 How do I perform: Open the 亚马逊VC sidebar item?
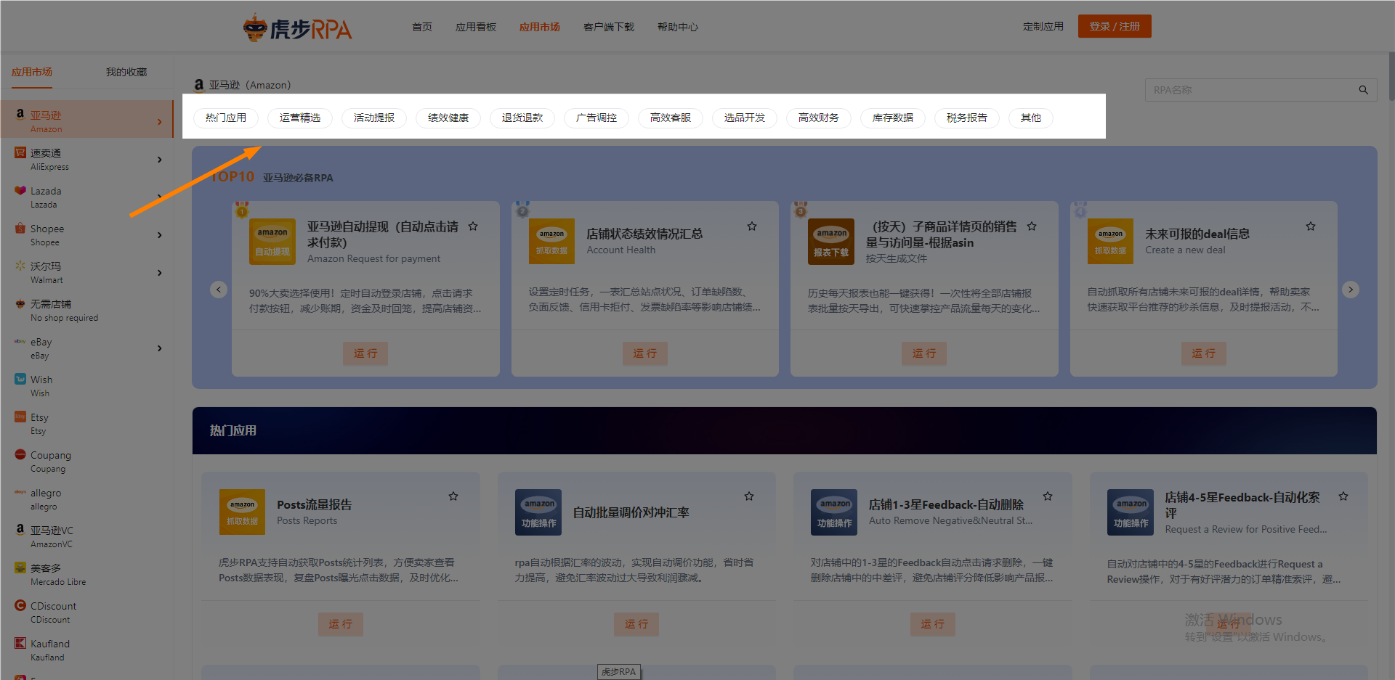point(87,537)
